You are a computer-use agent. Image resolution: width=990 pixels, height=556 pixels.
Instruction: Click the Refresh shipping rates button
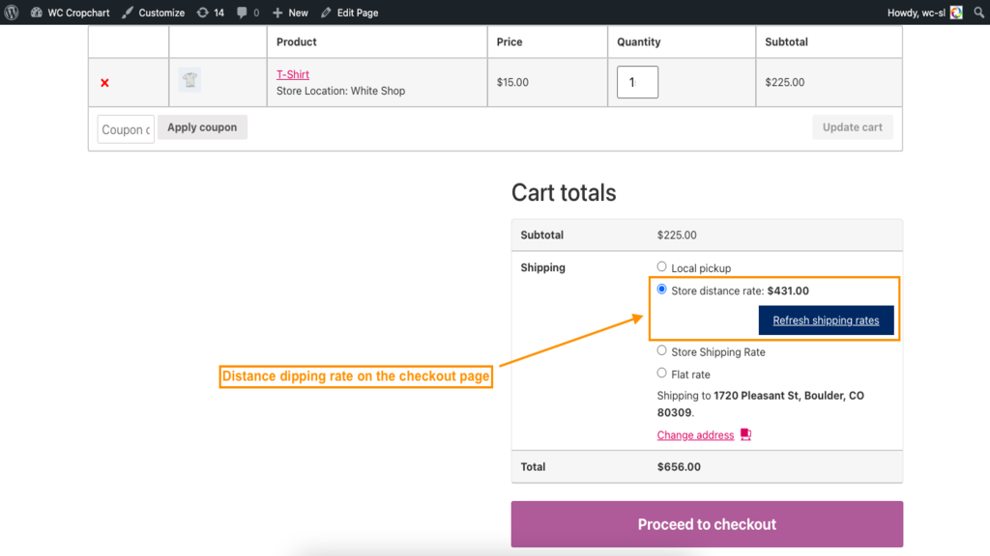826,320
